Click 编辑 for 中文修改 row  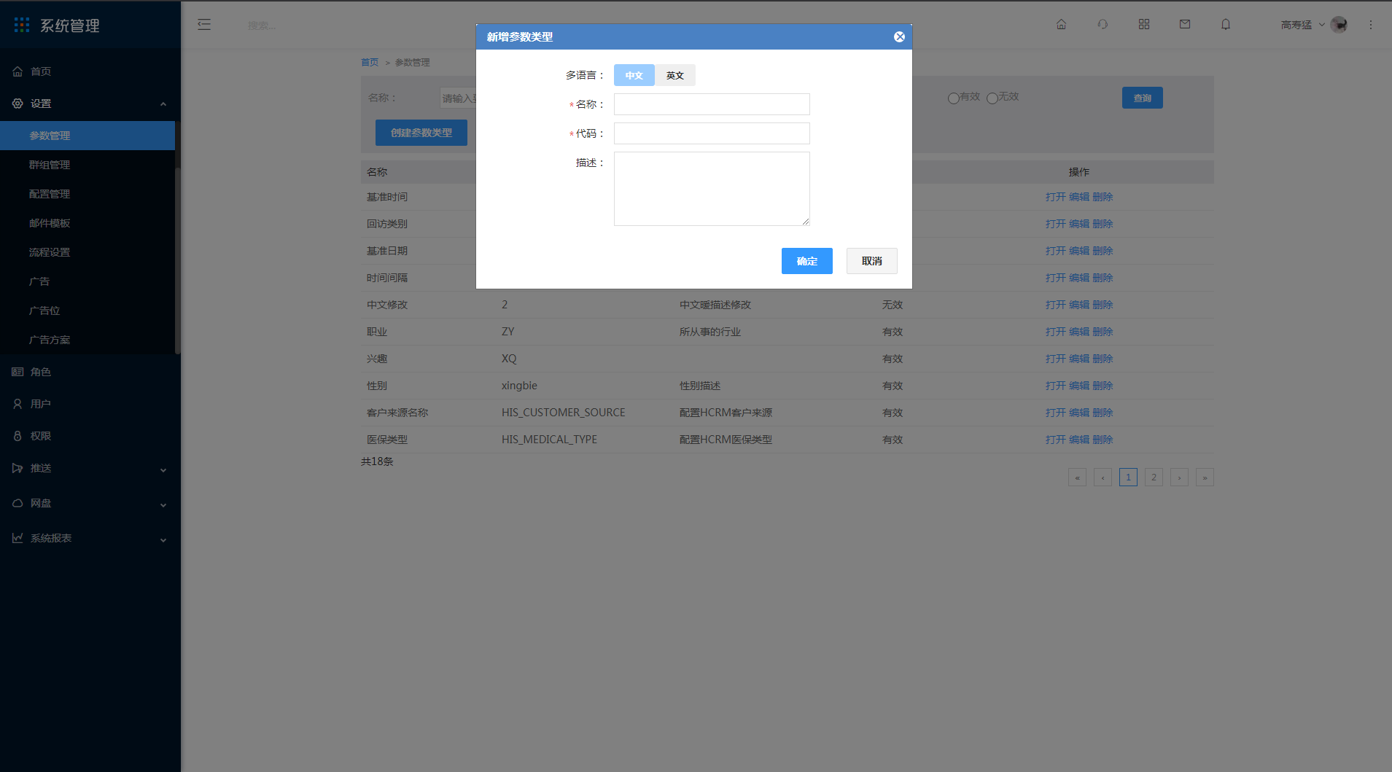1079,305
